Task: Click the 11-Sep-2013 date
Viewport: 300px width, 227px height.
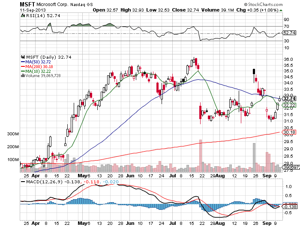Action: tap(33, 10)
